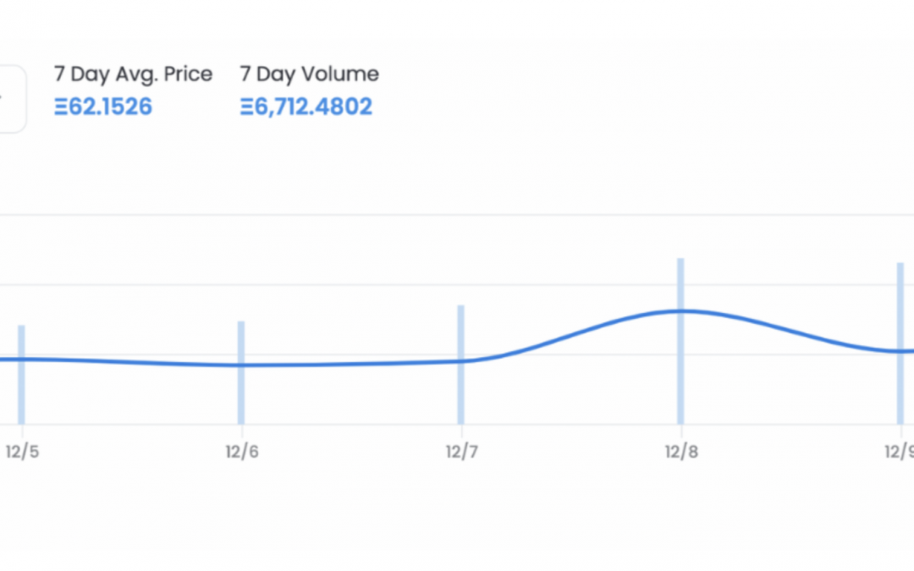Click falling price line between 12/8 and 12/9
The image size is (914, 571).
[793, 332]
